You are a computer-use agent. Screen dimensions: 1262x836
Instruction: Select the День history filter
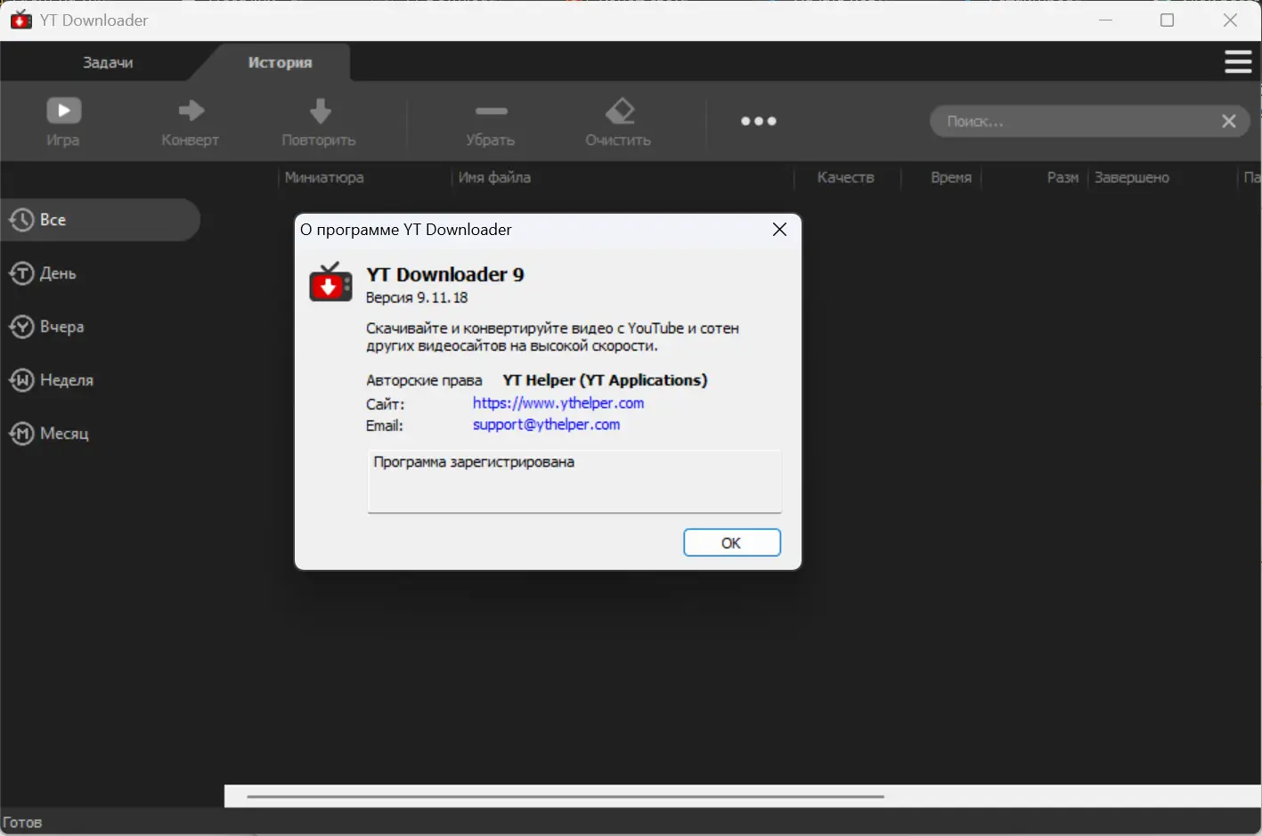pos(42,273)
